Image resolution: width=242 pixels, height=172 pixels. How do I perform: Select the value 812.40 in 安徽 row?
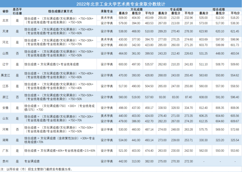(203, 108)
